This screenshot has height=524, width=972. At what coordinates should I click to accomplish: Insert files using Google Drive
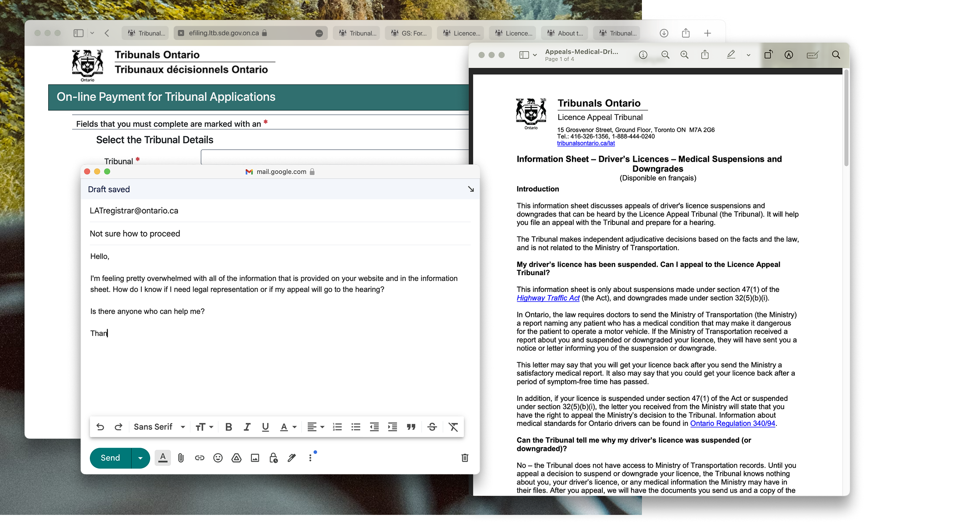pyautogui.click(x=236, y=458)
